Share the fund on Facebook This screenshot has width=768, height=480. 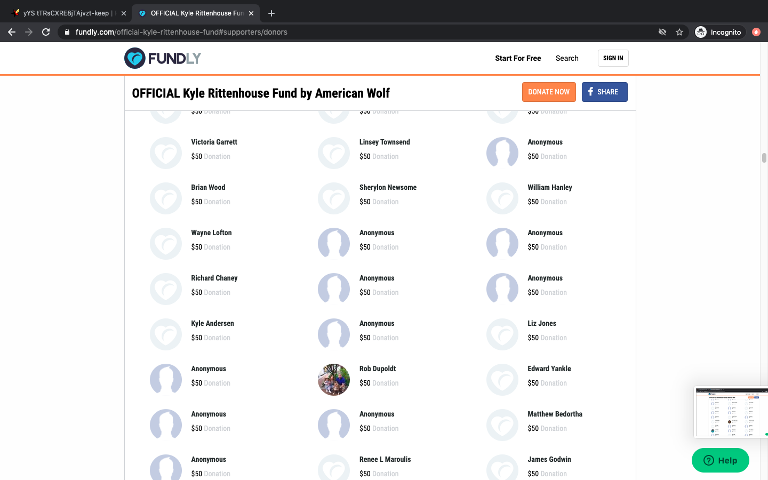click(x=604, y=92)
